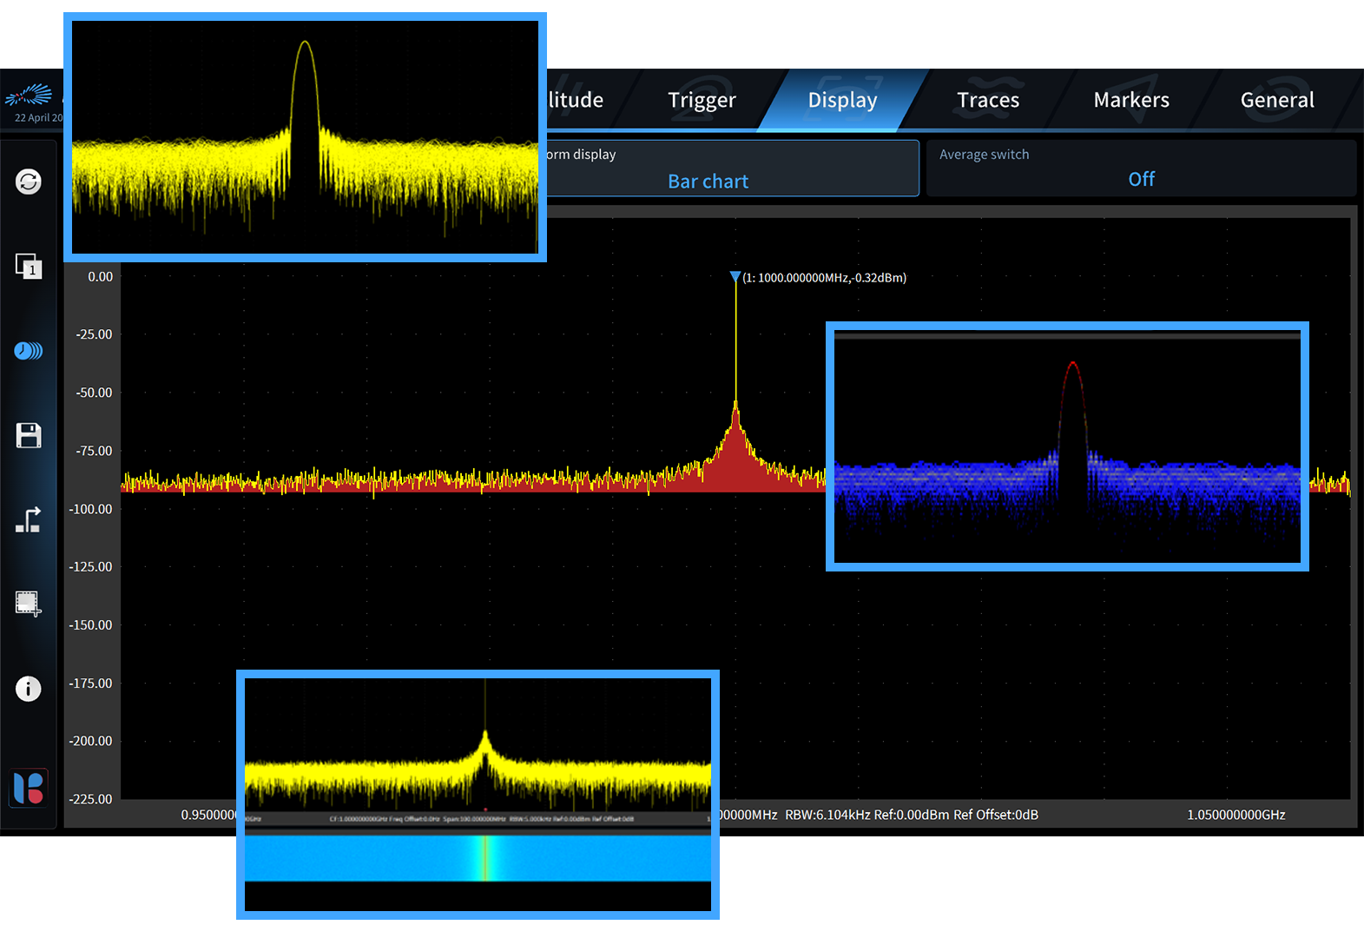This screenshot has height=938, width=1364.
Task: Click the yellow spectrum inset thumbnail
Action: click(x=305, y=137)
